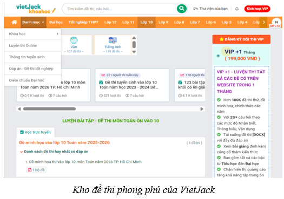This screenshot has width=284, height=199.
Task: Expand the Khóa học submenu arrow
Action: click(57, 34)
